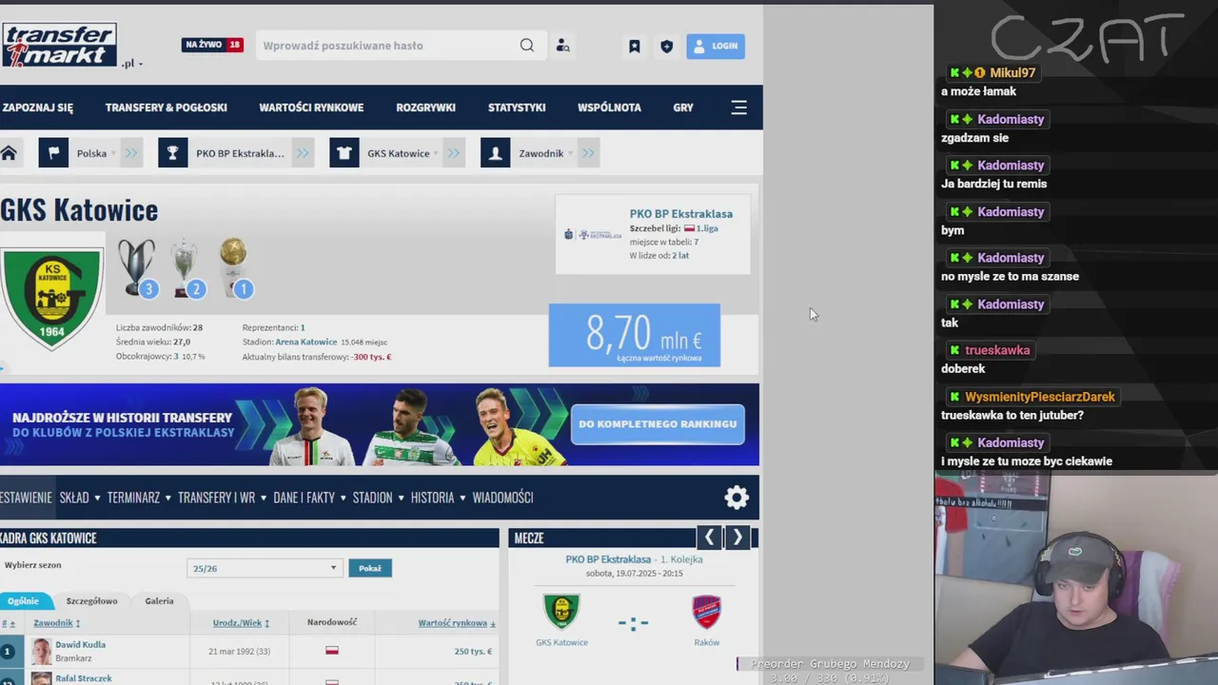Open the Arena Katowice stadium link
Viewport: 1218px width, 685px height.
[x=306, y=342]
